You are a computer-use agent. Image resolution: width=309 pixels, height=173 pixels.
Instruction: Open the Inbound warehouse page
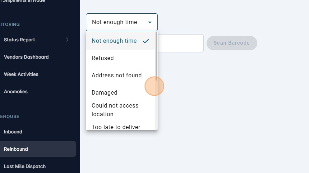13,132
